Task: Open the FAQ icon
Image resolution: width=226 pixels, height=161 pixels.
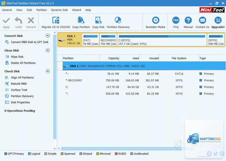Action: (176, 20)
